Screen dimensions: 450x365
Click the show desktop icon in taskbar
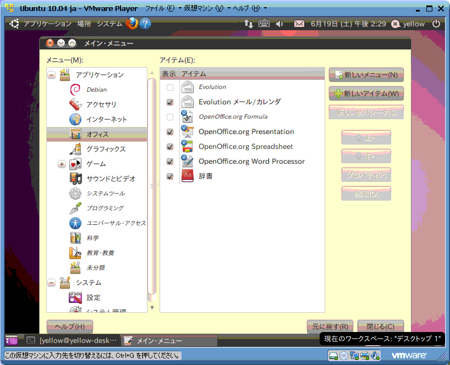tap(12, 341)
